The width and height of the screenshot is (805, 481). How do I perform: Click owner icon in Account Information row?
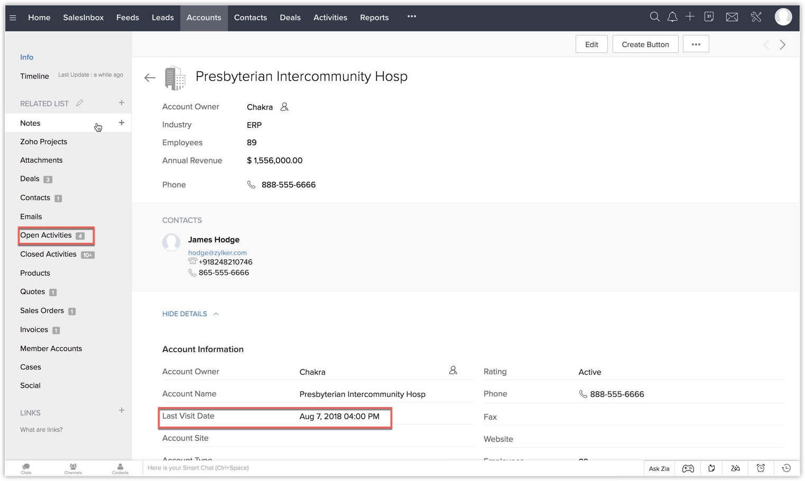point(453,371)
